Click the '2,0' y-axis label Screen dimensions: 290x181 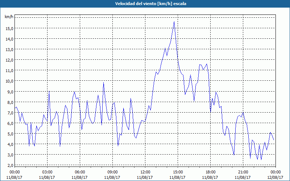[11, 165]
